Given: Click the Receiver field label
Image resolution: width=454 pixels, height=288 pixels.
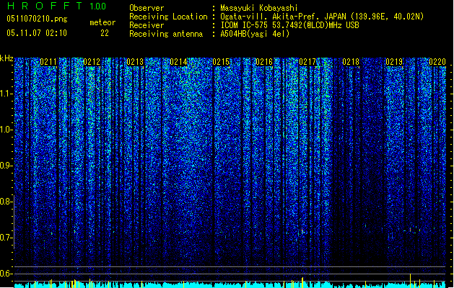Looking at the screenshot, I should (147, 25).
